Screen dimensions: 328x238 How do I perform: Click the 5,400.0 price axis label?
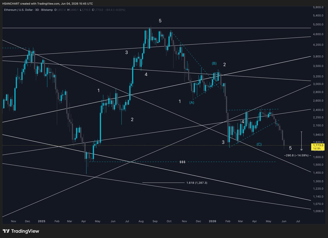point(318,16)
